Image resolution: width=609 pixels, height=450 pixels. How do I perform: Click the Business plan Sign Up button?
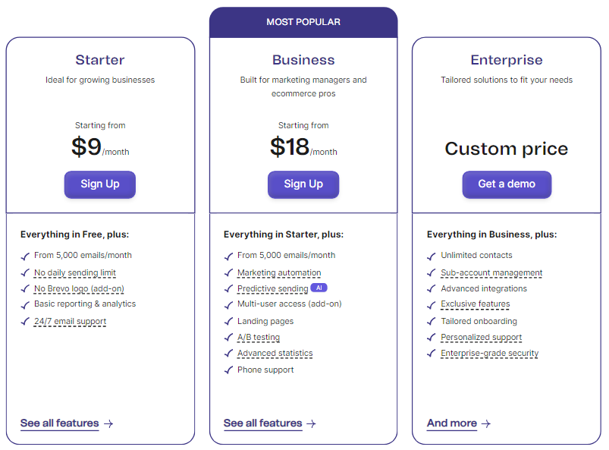303,184
